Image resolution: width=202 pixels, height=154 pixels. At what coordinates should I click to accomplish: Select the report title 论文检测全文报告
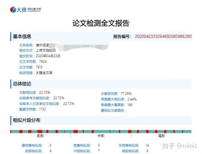[101, 23]
